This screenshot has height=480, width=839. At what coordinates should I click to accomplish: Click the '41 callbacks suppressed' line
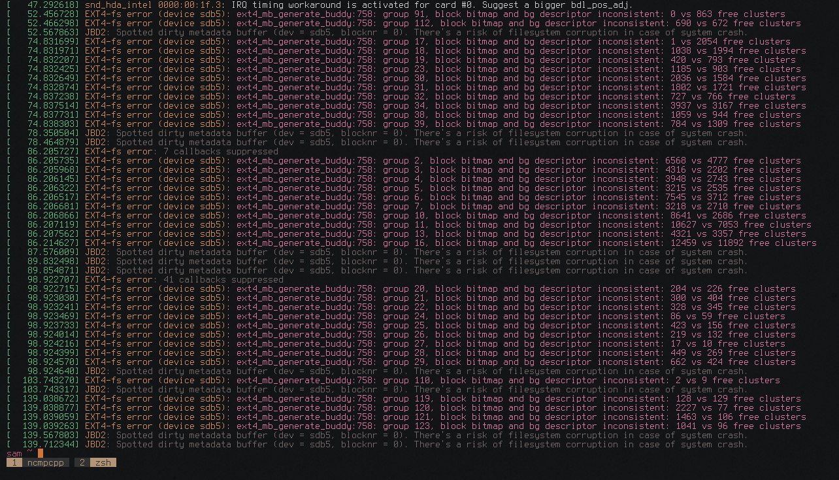(223, 279)
